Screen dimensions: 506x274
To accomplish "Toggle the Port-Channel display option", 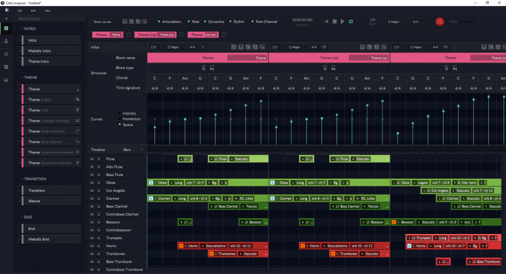I will coord(264,22).
